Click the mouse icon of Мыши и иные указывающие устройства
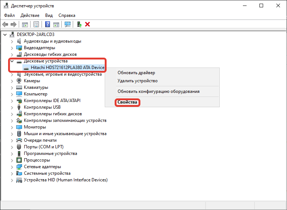 pyautogui.click(x=19, y=134)
